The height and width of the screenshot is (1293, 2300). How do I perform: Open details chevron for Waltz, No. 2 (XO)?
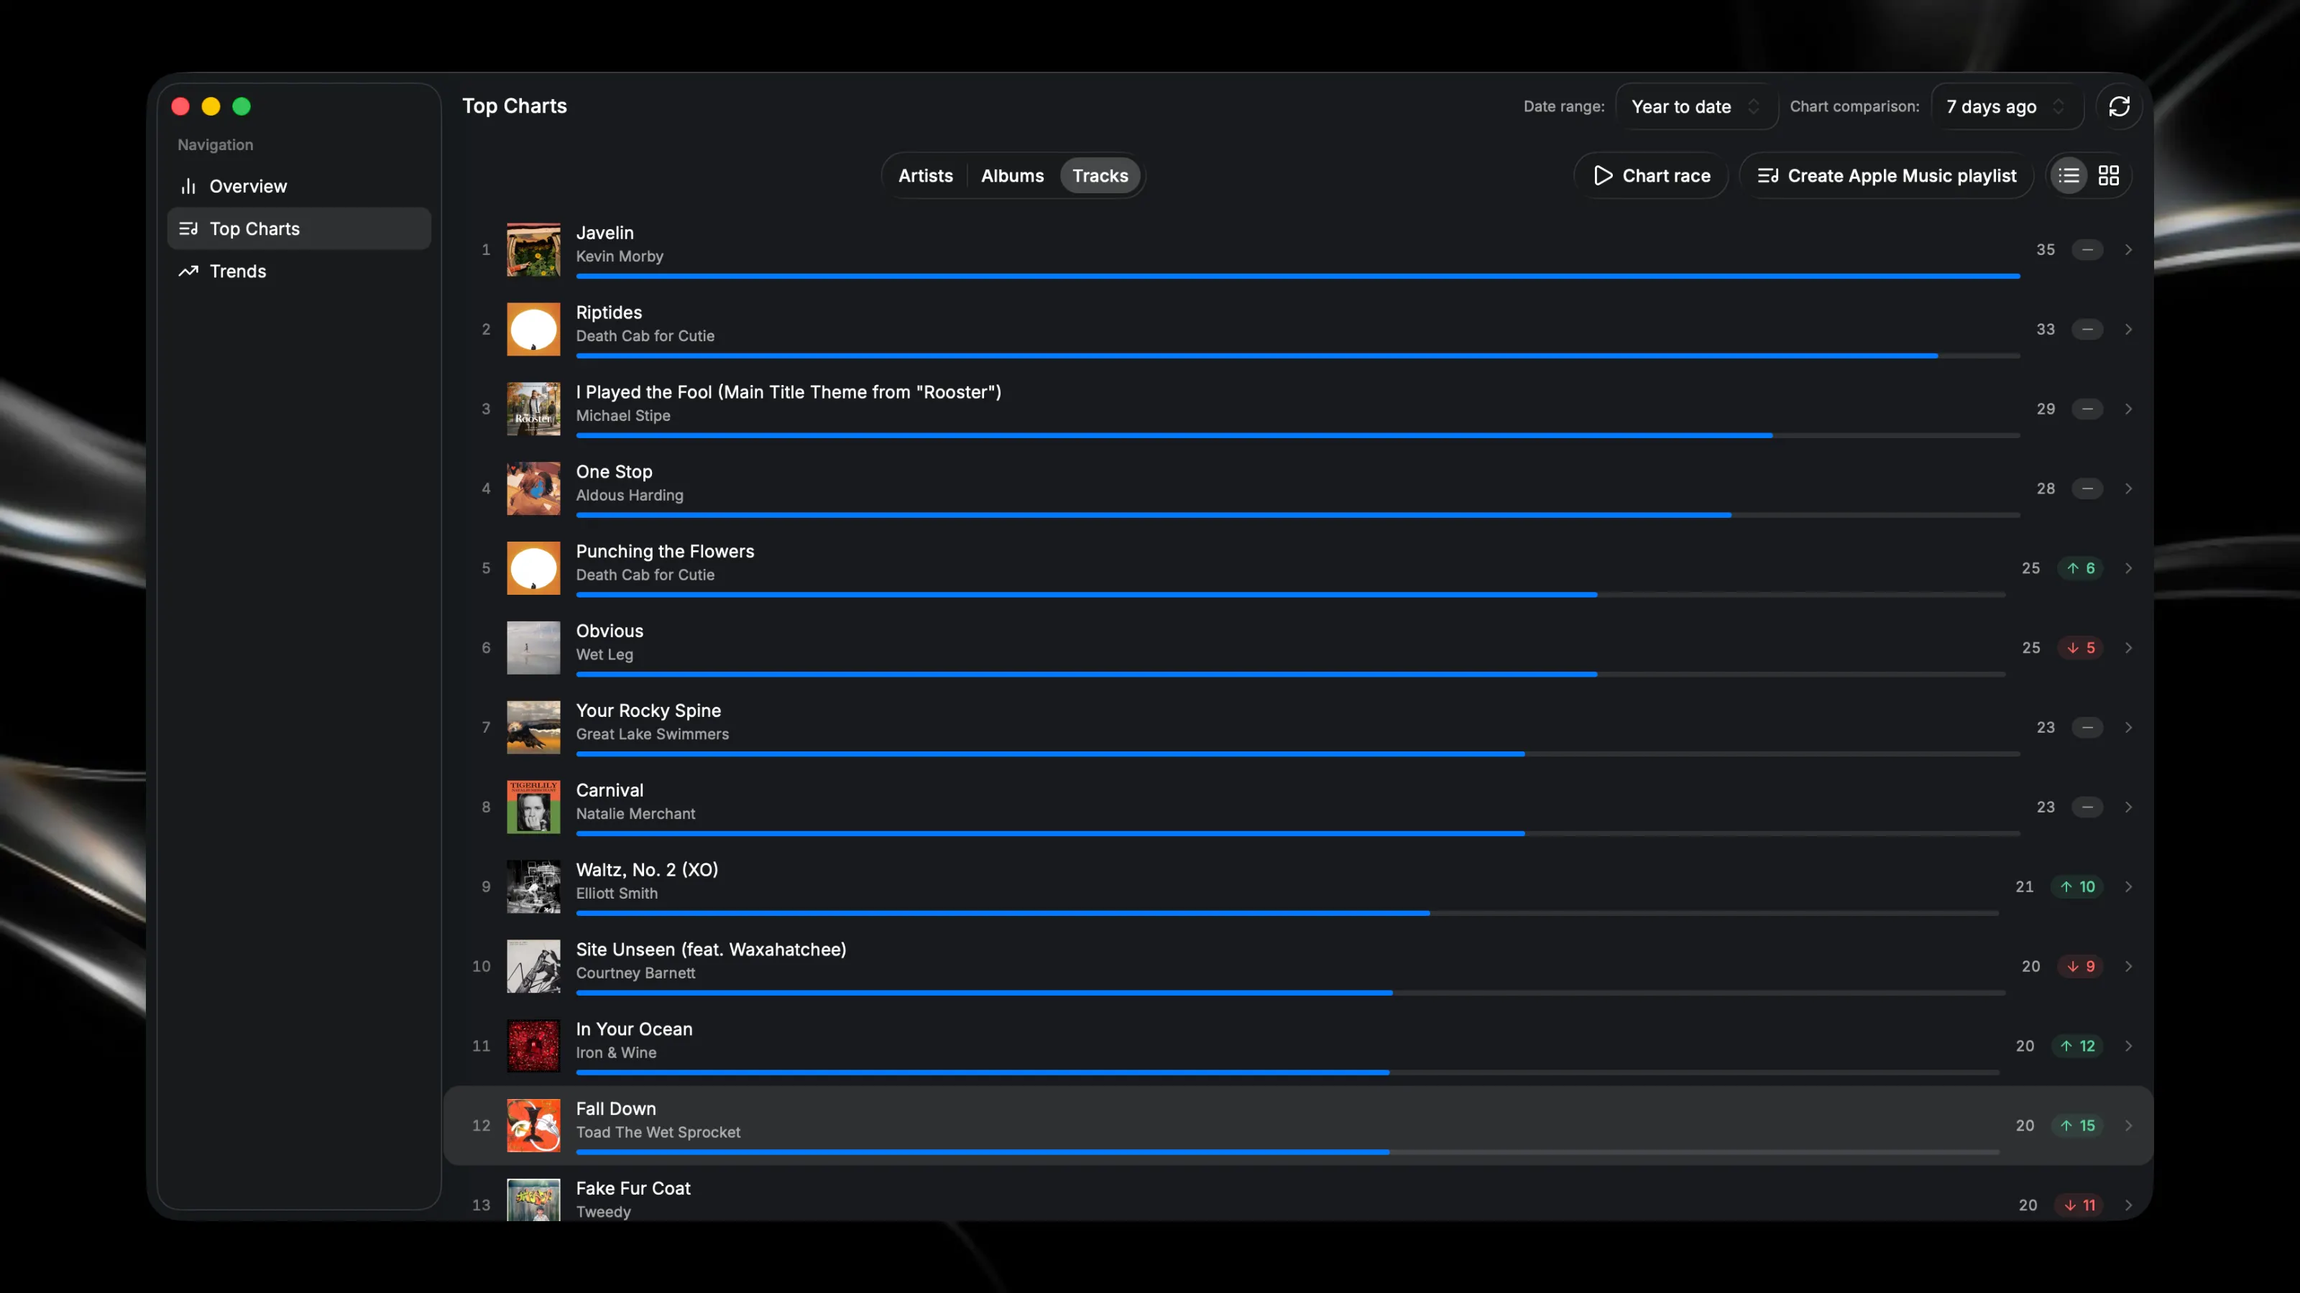[x=2128, y=887]
